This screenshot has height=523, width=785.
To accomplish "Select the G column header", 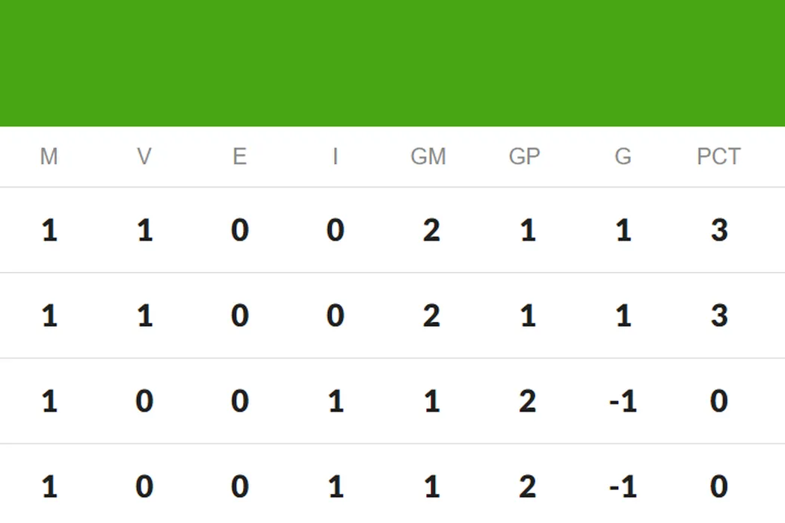I will point(623,157).
